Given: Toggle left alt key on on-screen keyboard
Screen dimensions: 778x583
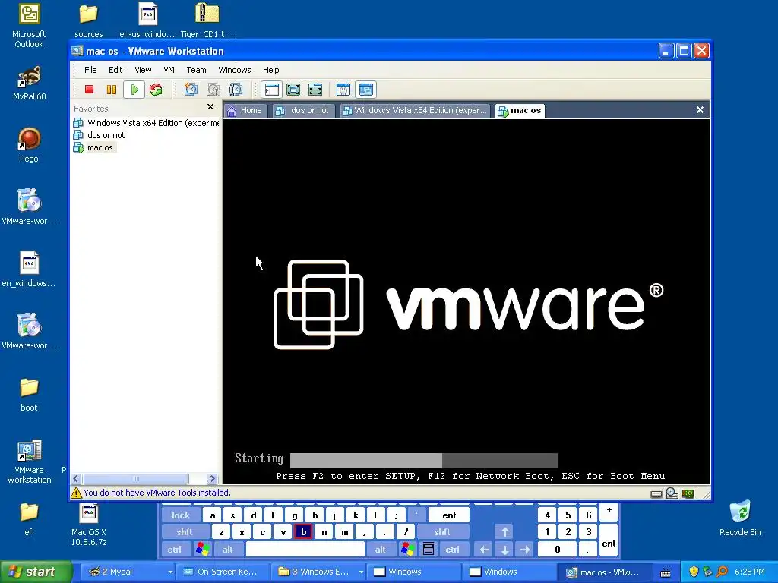Looking at the screenshot, I should coord(228,550).
